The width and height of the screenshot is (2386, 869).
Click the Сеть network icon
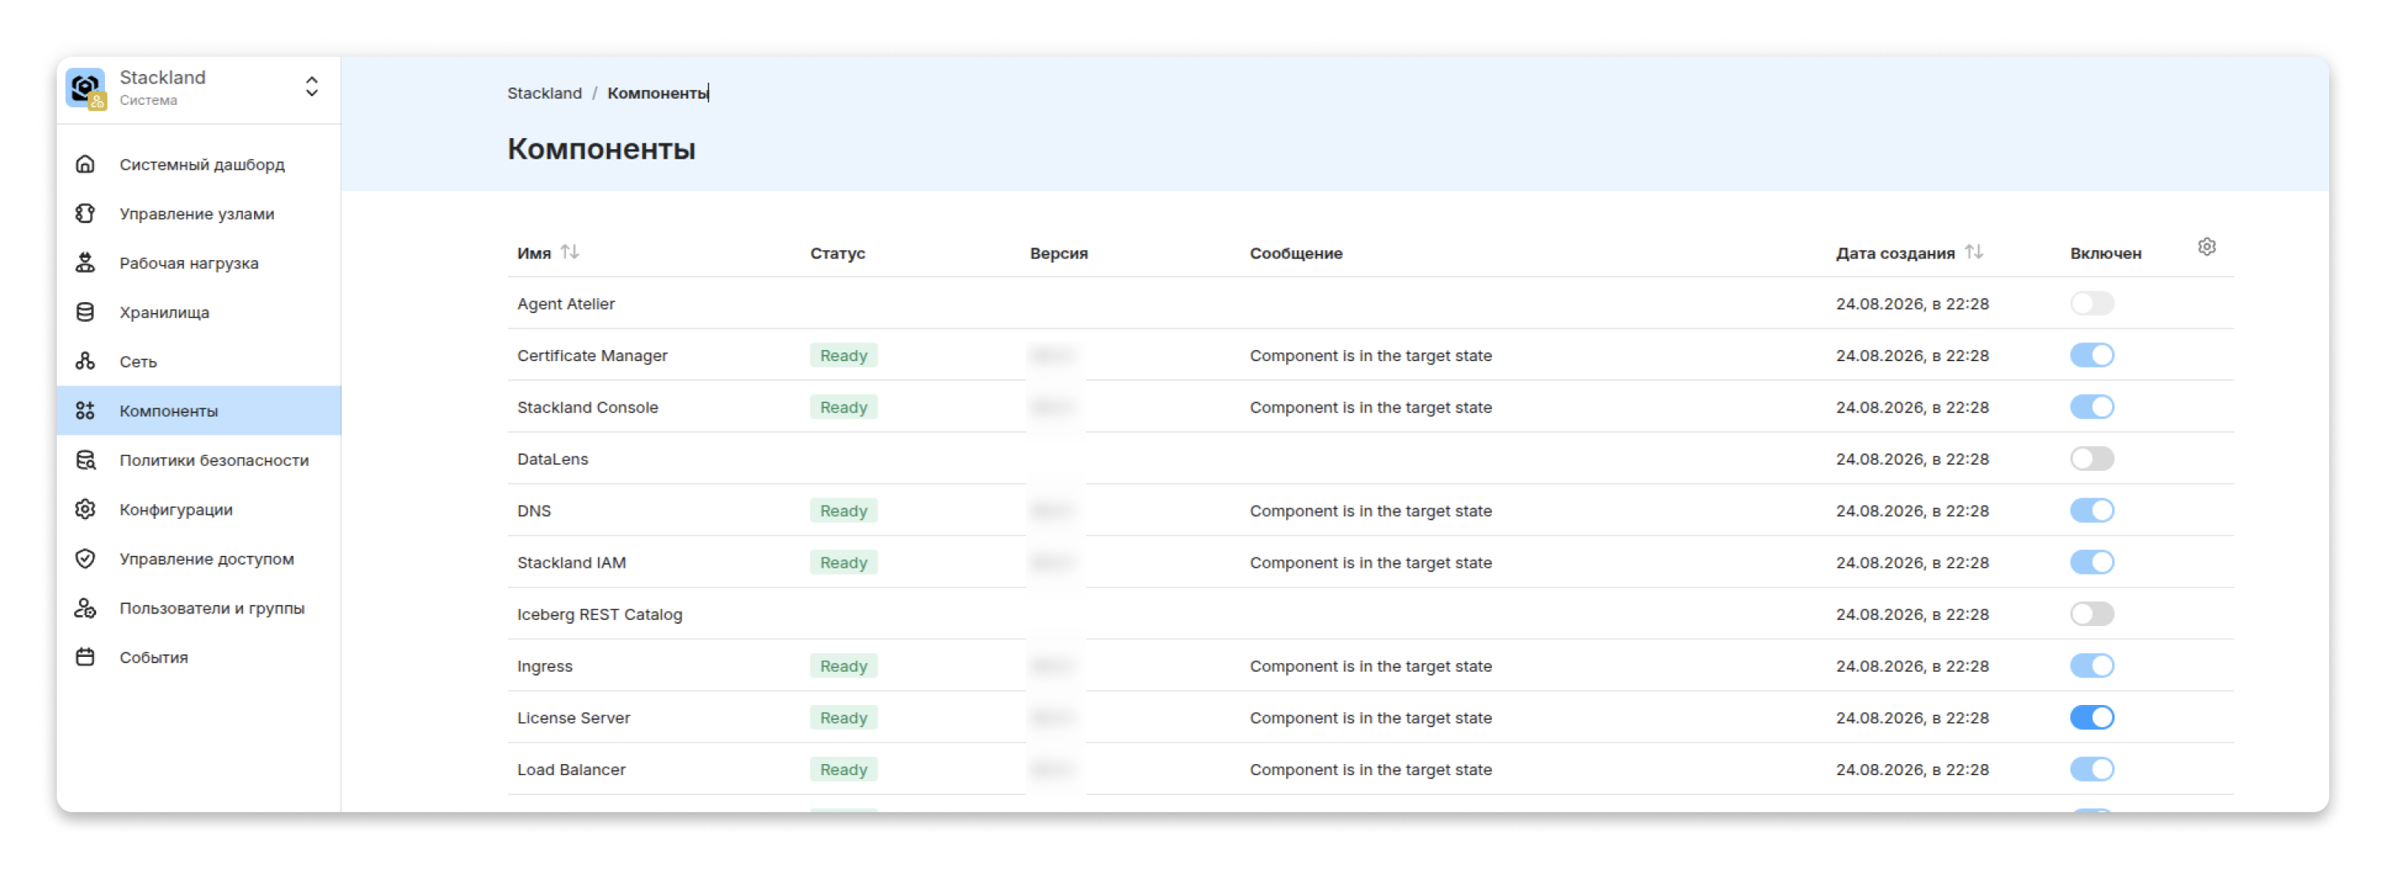pyautogui.click(x=85, y=361)
